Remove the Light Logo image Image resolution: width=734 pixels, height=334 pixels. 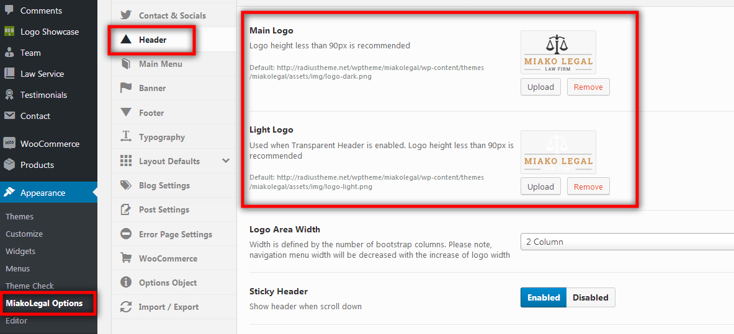pos(588,187)
